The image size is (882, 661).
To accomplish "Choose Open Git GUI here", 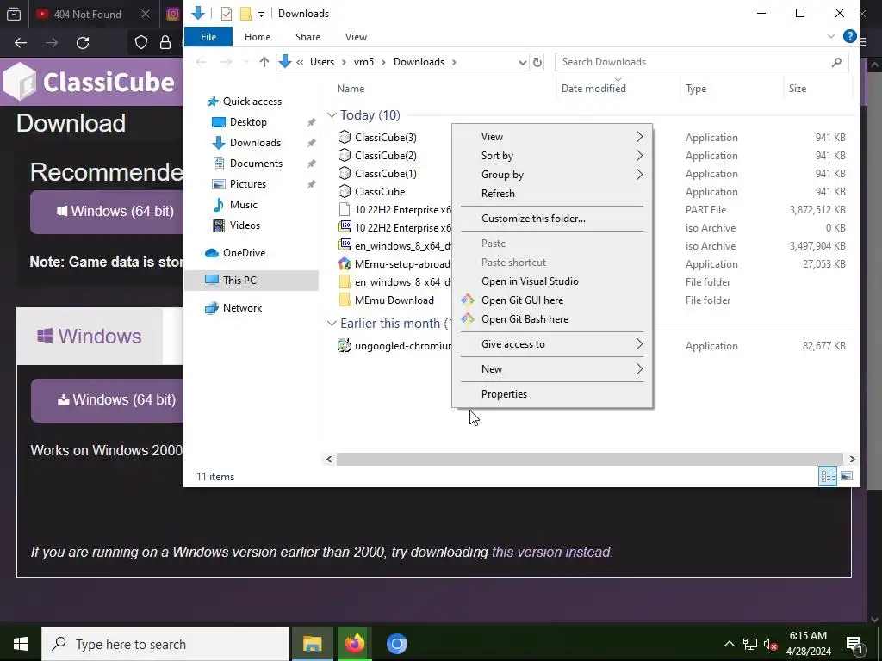I will click(x=552, y=300).
